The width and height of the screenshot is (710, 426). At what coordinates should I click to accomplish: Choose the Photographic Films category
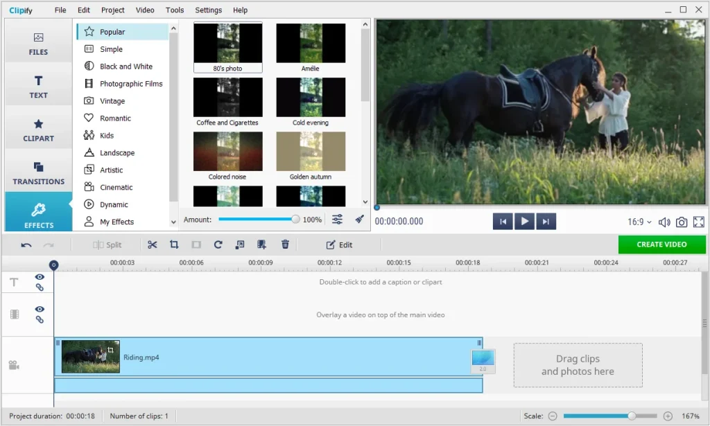coord(123,84)
